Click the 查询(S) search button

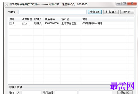(95, 12)
